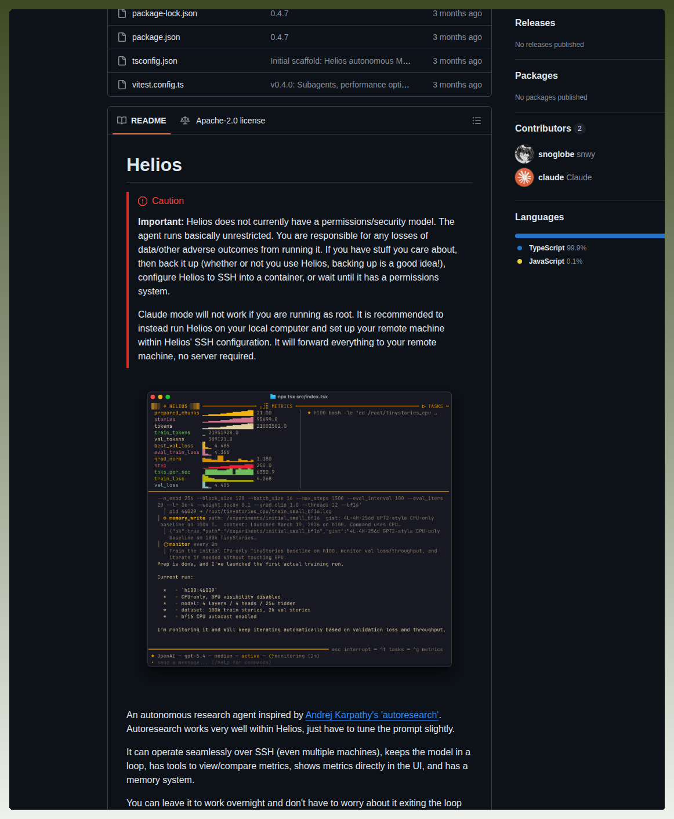Click '3 months ago' for vitest.config.ts
Image resolution: width=674 pixels, height=819 pixels.
[457, 85]
